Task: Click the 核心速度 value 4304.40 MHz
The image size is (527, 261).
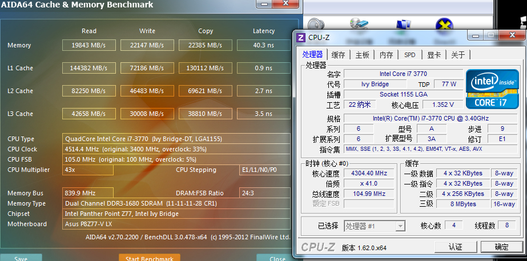Action: click(x=369, y=173)
